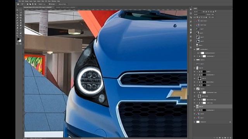The height and width of the screenshot is (139, 248).
Task: Click Lock position icon
Action: click(201, 17)
